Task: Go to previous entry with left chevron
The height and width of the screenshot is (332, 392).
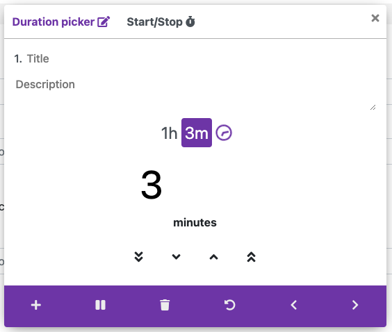Action: [294, 305]
